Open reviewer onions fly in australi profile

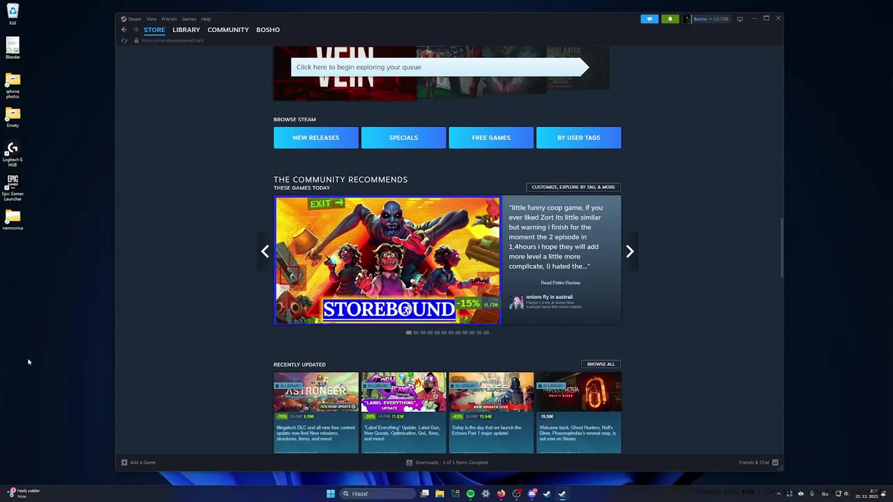549,297
